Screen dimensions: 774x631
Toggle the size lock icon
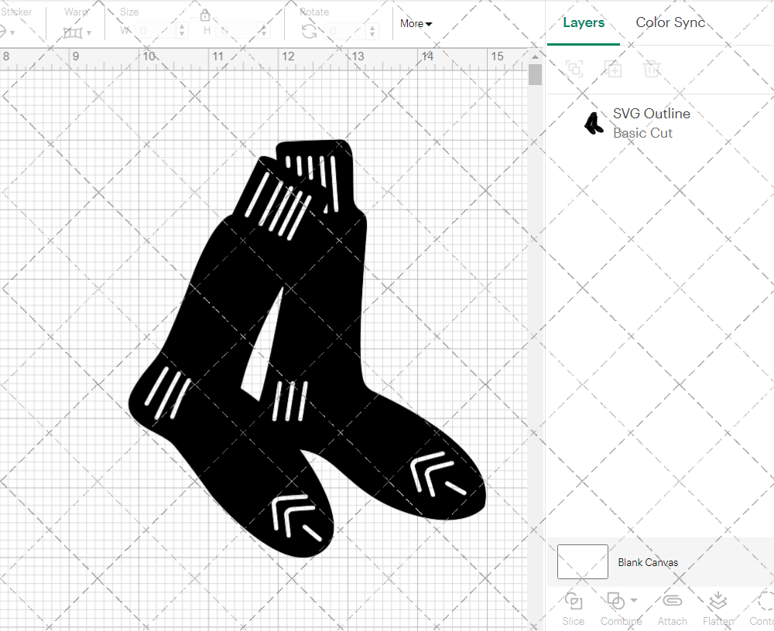click(x=205, y=15)
